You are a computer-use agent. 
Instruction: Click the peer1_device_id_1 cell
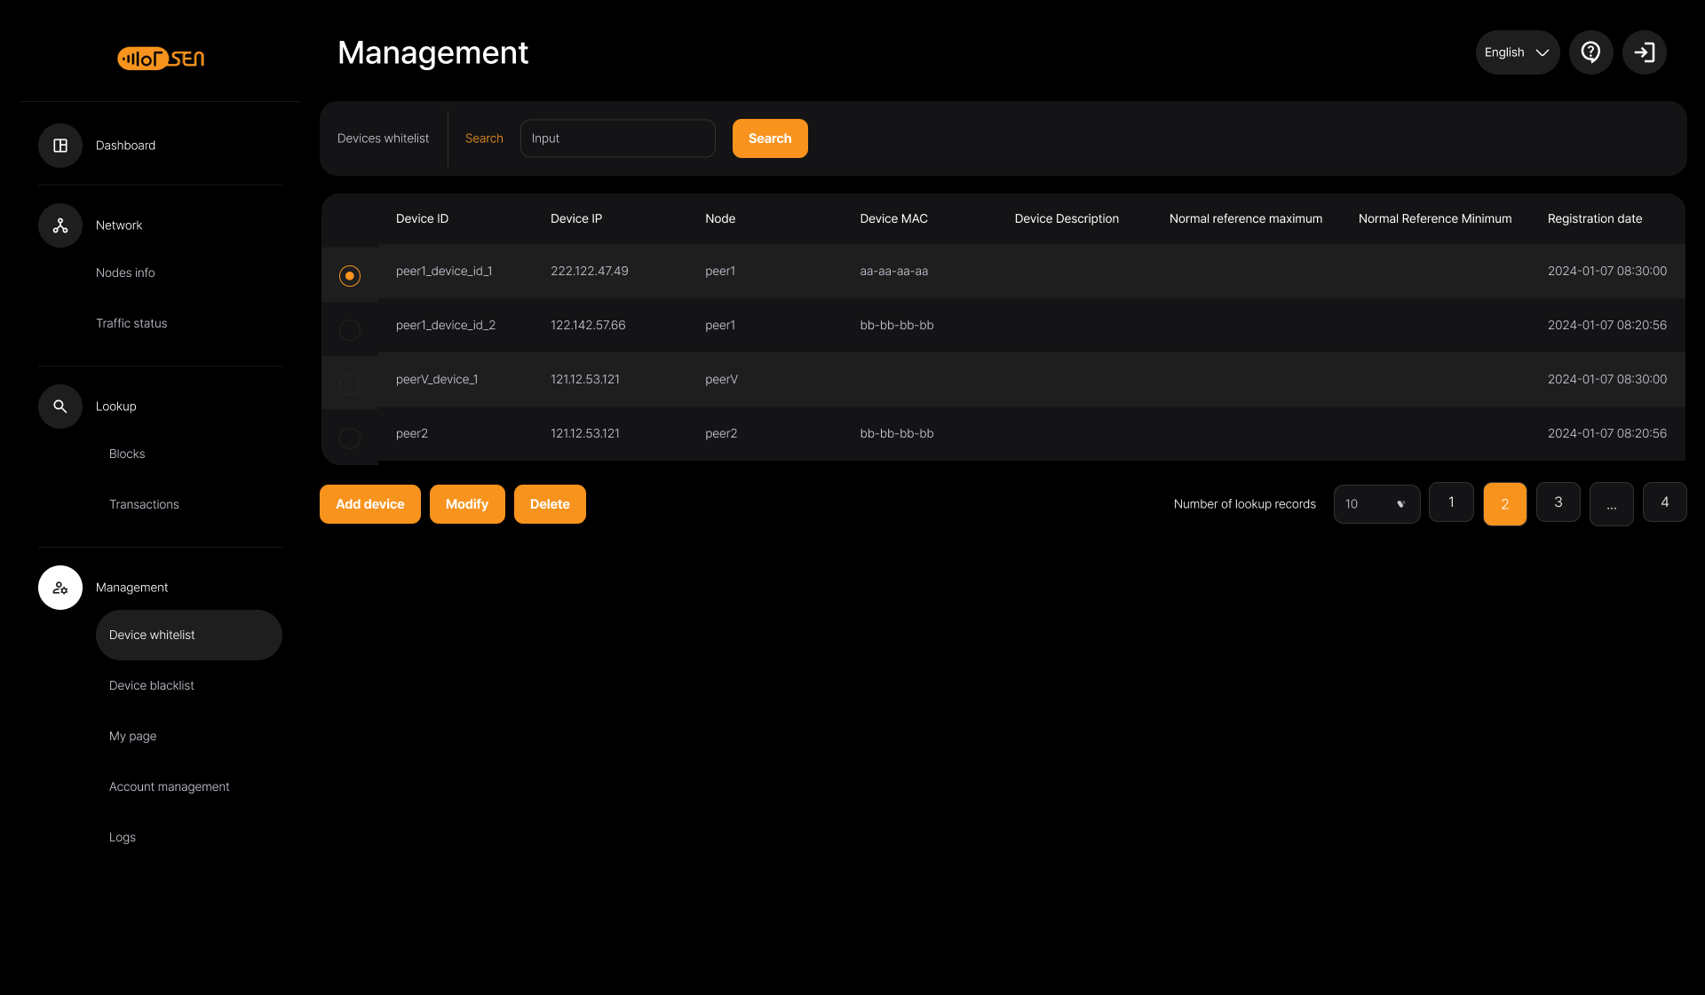[x=444, y=271]
